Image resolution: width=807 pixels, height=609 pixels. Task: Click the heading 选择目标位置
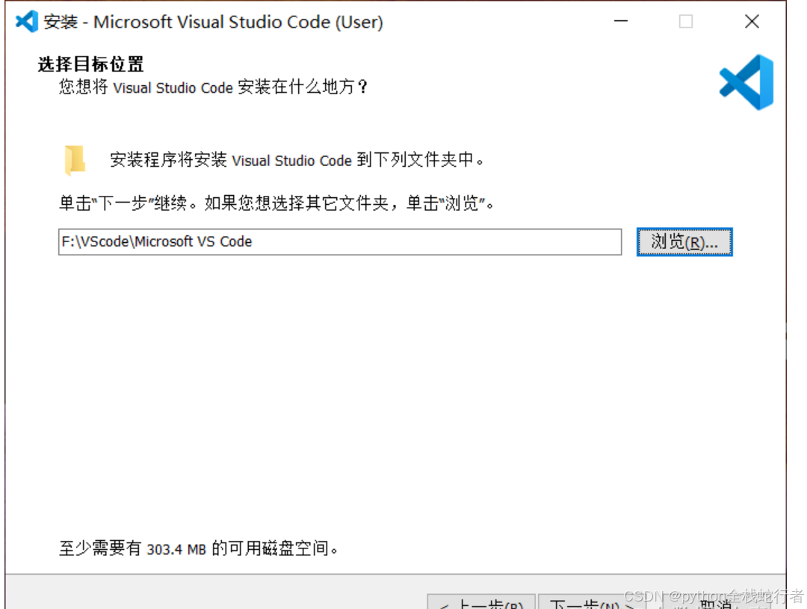click(x=90, y=64)
